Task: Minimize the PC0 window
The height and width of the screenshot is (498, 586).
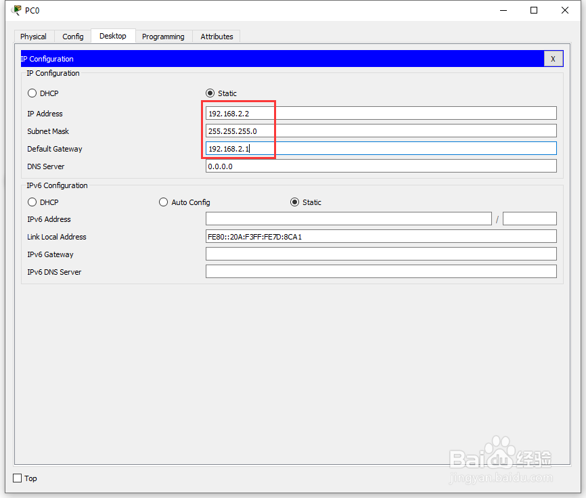Action: click(x=503, y=10)
